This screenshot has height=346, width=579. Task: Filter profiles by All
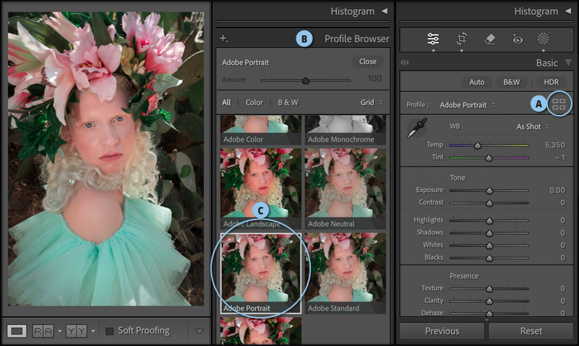coord(226,102)
